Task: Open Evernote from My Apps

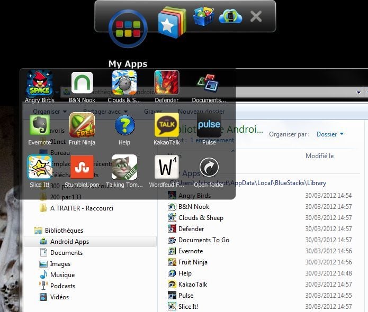Action: click(x=39, y=125)
